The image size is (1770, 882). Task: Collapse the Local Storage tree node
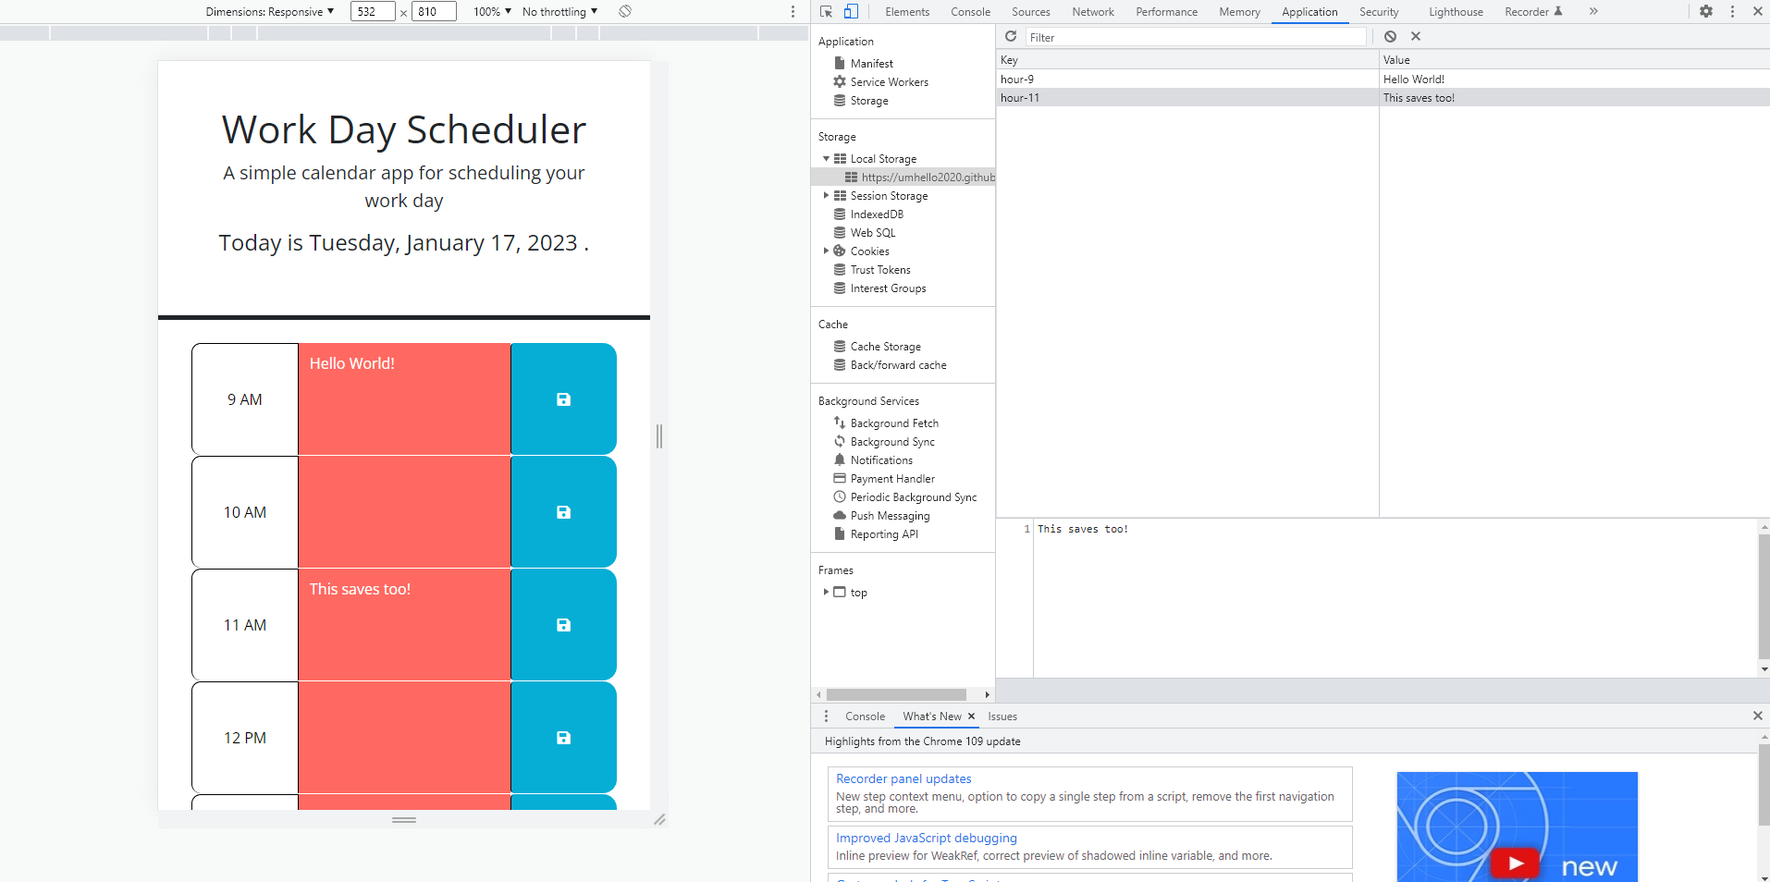pyautogui.click(x=826, y=159)
